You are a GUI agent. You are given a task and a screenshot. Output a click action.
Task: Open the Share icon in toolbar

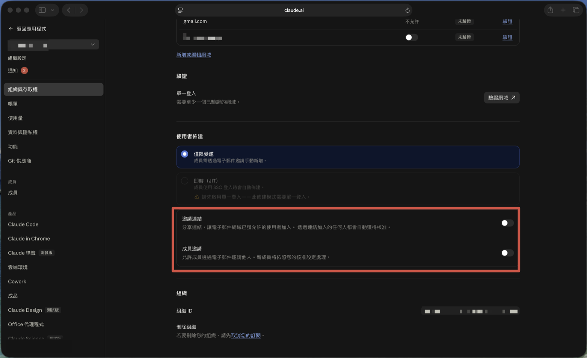[550, 10]
